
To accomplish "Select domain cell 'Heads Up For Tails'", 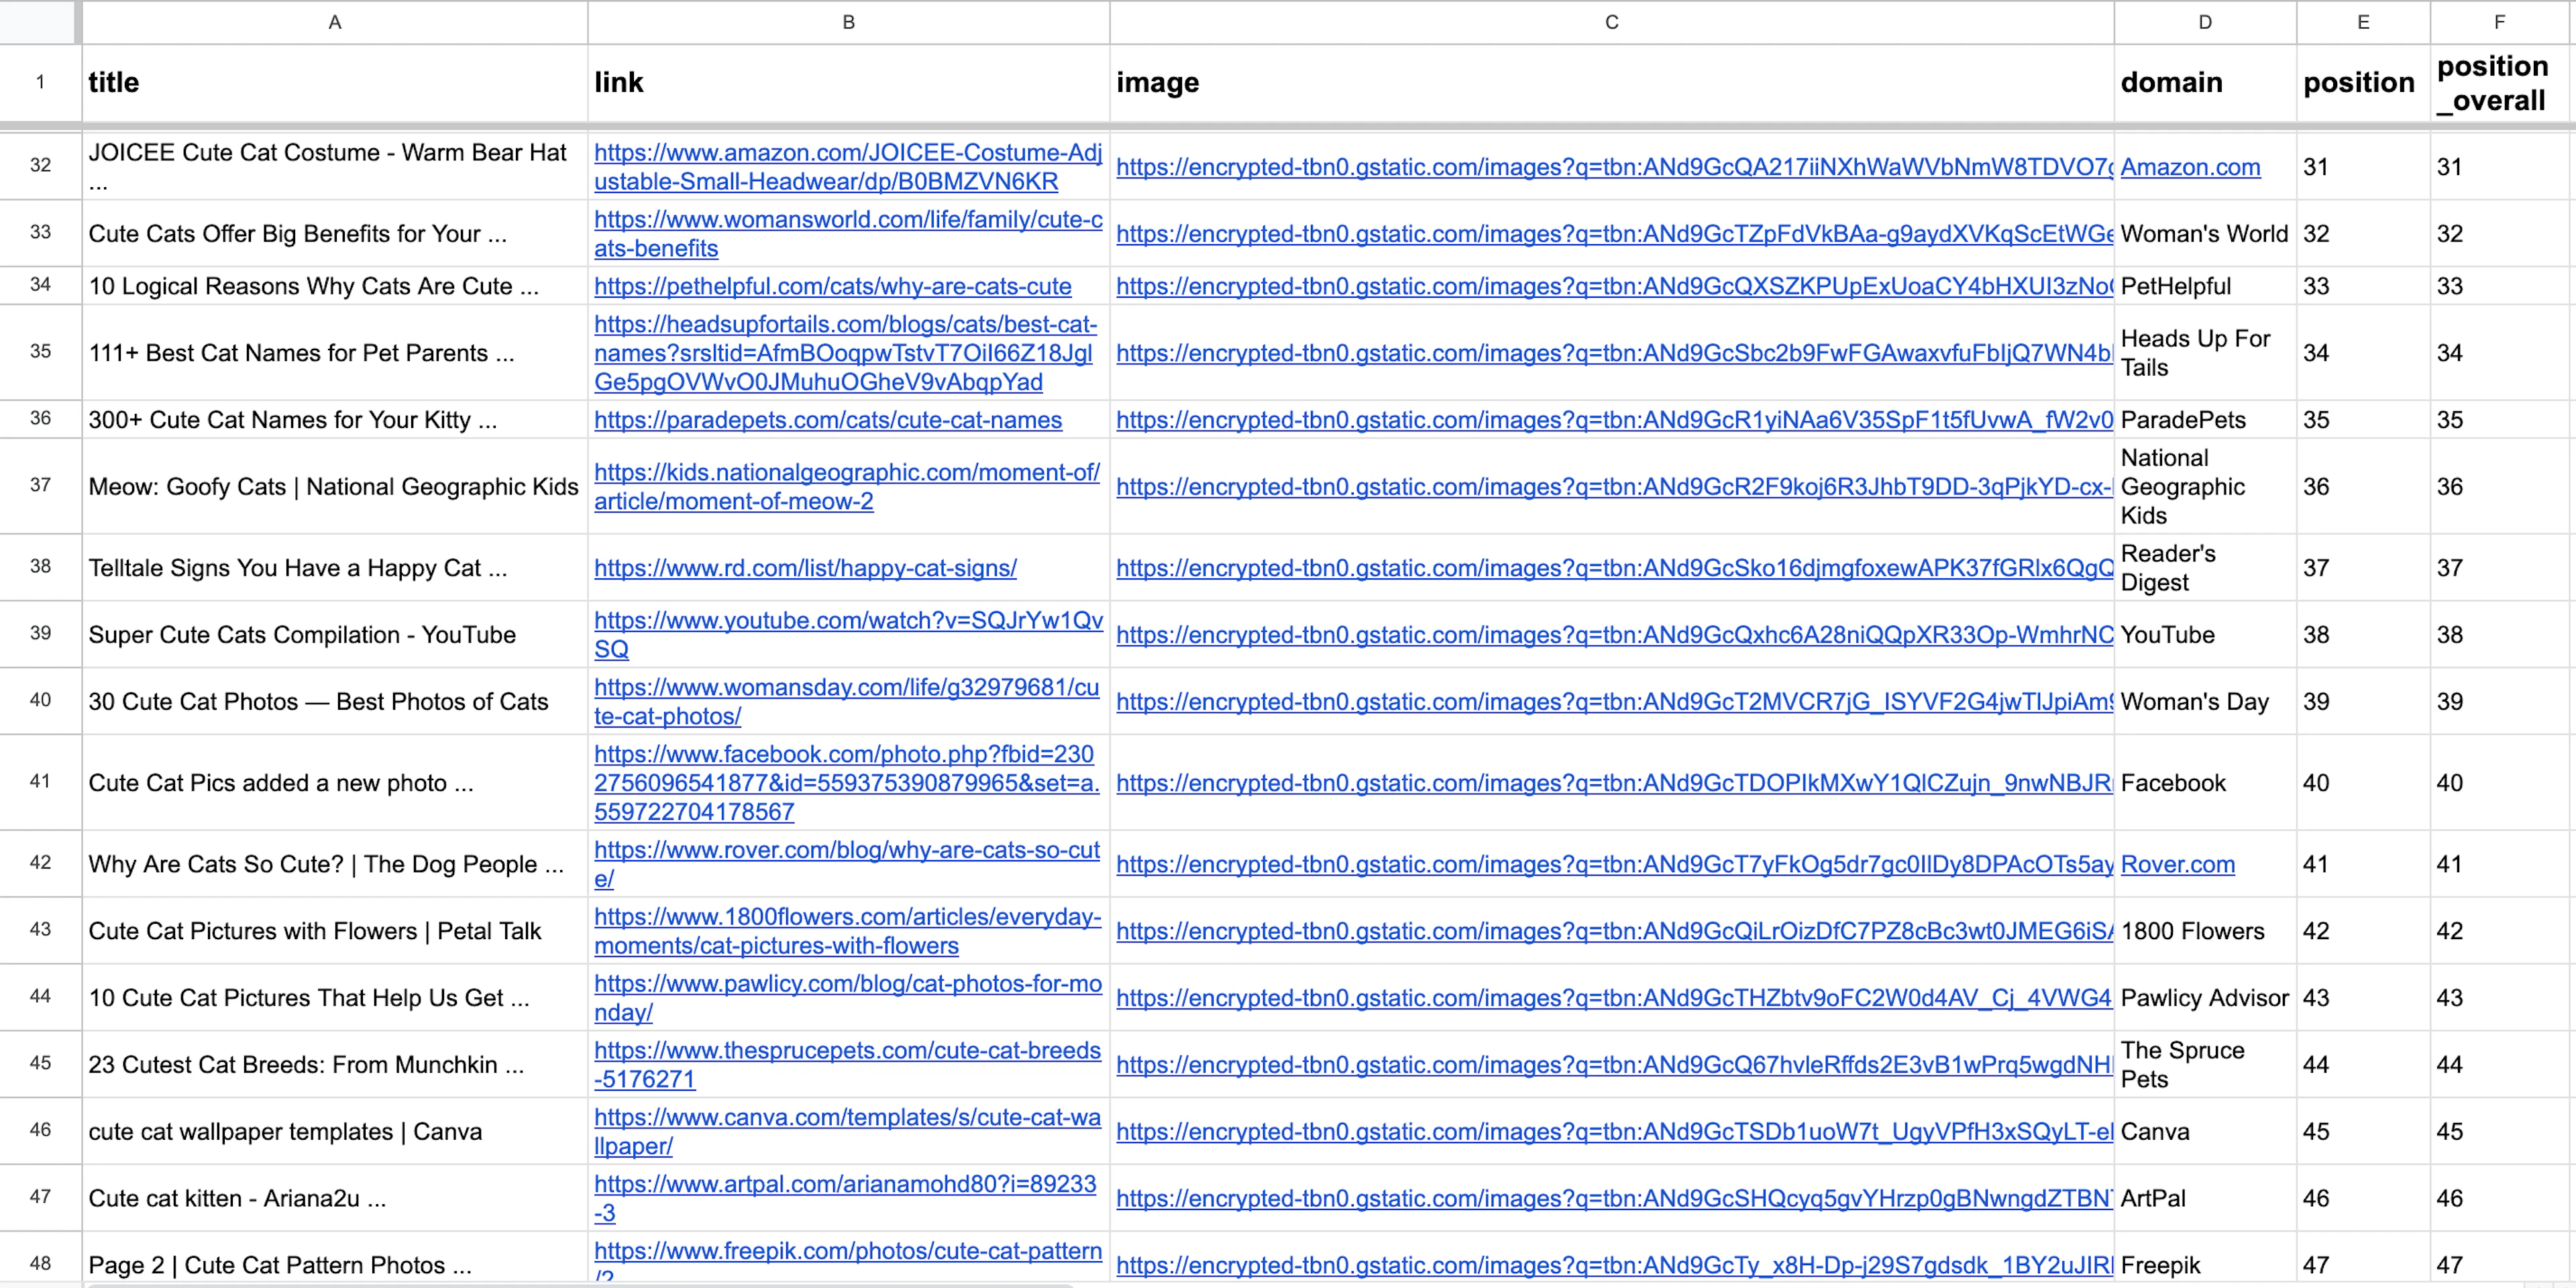I will coord(2204,353).
